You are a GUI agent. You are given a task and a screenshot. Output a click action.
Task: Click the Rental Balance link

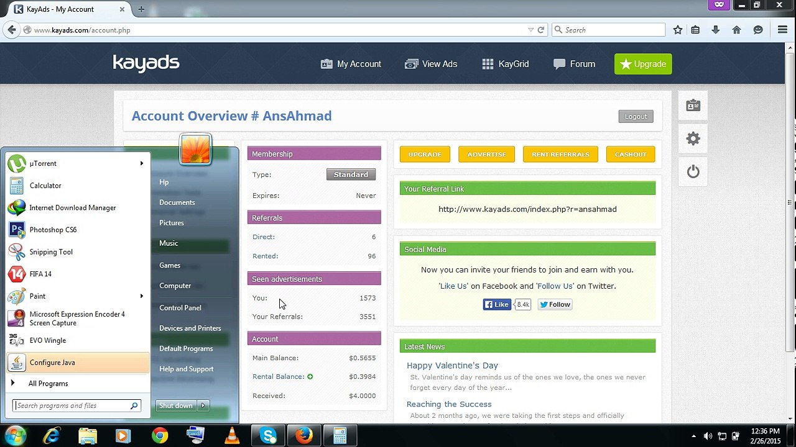pos(278,376)
